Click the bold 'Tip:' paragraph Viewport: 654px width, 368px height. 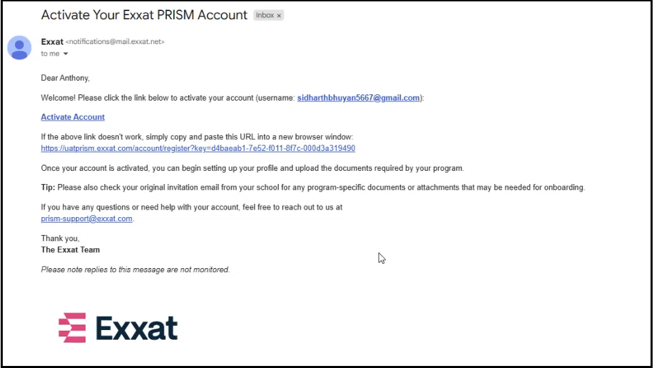point(313,187)
